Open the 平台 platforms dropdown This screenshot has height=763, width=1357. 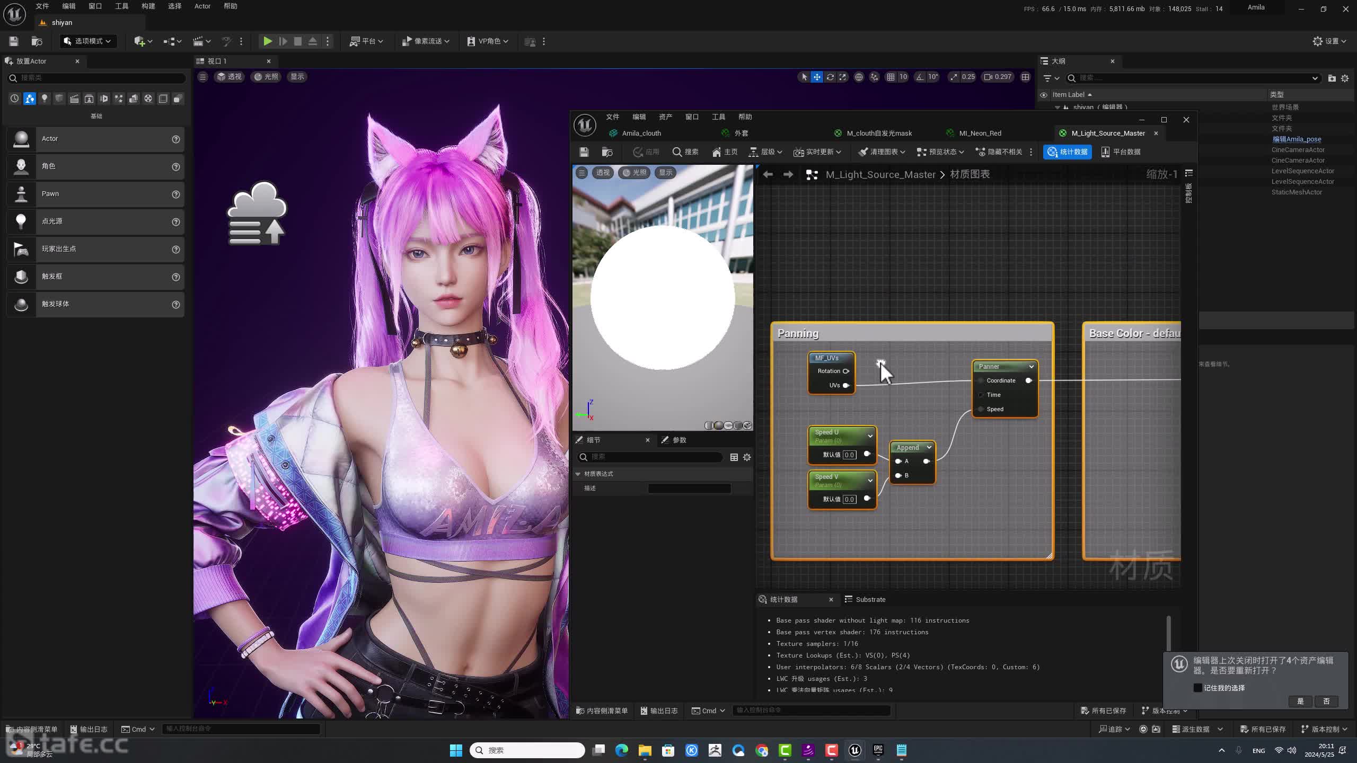click(x=366, y=41)
